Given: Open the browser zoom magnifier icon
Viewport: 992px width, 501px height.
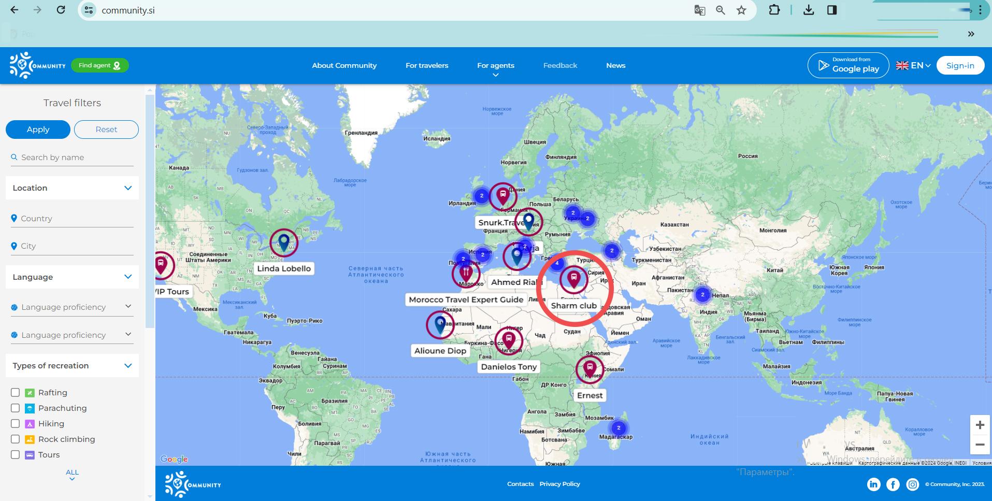Looking at the screenshot, I should point(721,10).
